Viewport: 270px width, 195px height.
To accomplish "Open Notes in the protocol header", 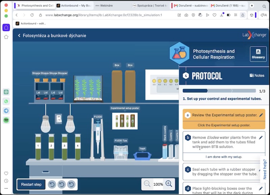I will (x=257, y=75).
